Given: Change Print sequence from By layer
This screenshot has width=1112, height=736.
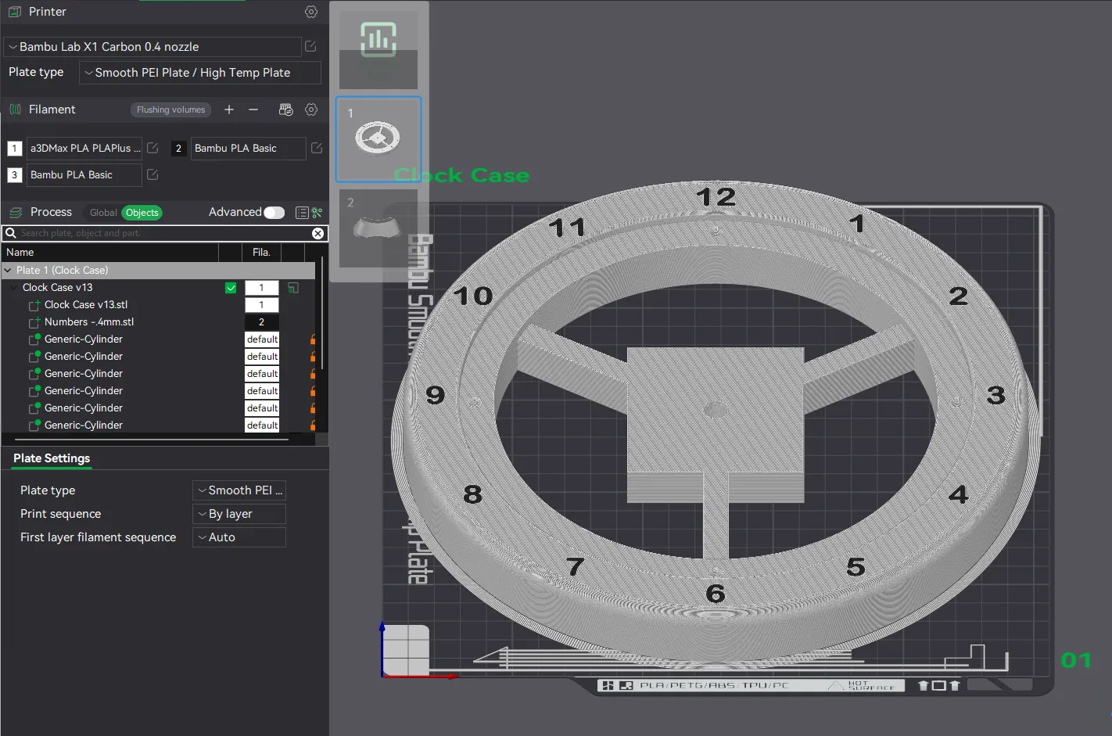Looking at the screenshot, I should point(239,513).
